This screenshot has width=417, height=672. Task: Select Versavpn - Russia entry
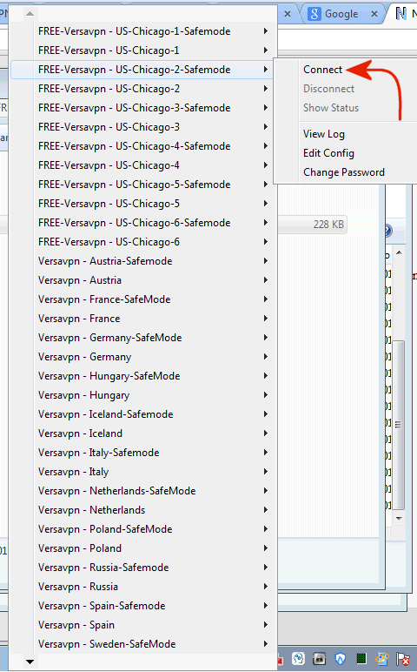pyautogui.click(x=141, y=587)
